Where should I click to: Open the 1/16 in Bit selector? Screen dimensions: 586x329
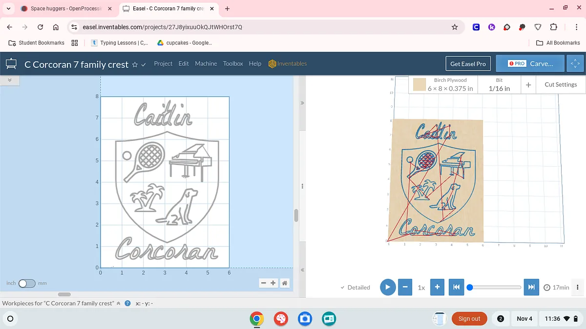(499, 84)
